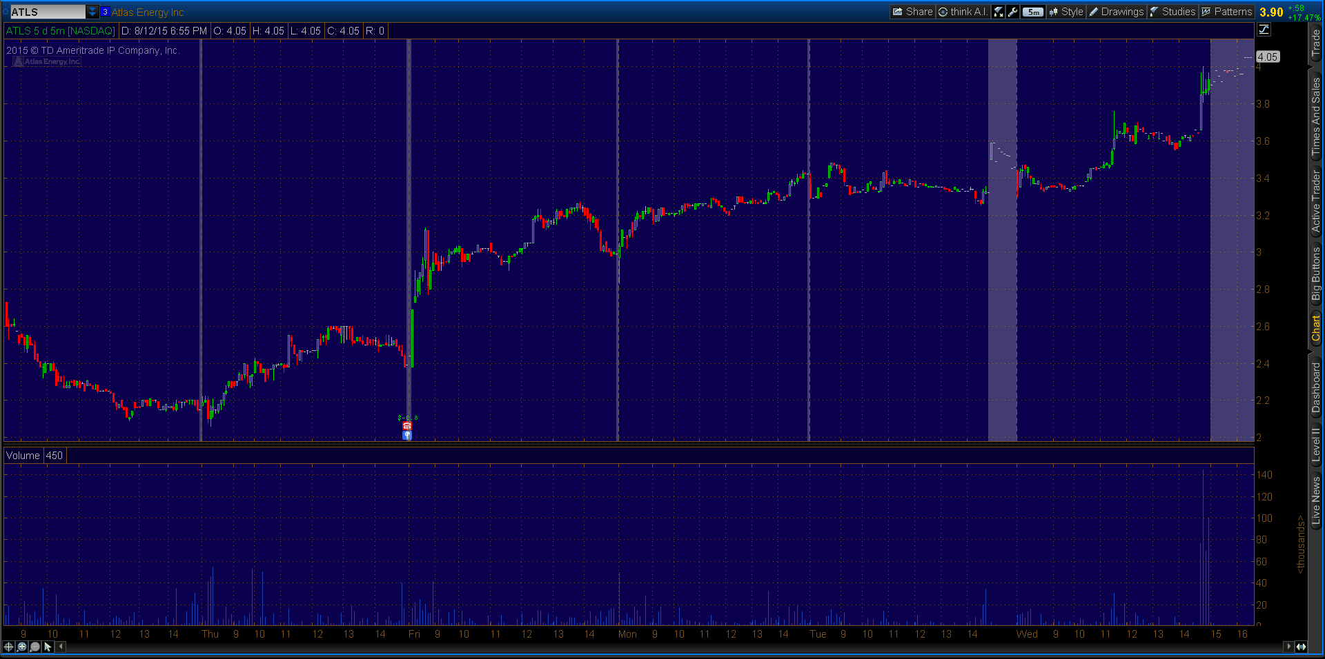Click the ATLS symbol input field

click(x=48, y=12)
